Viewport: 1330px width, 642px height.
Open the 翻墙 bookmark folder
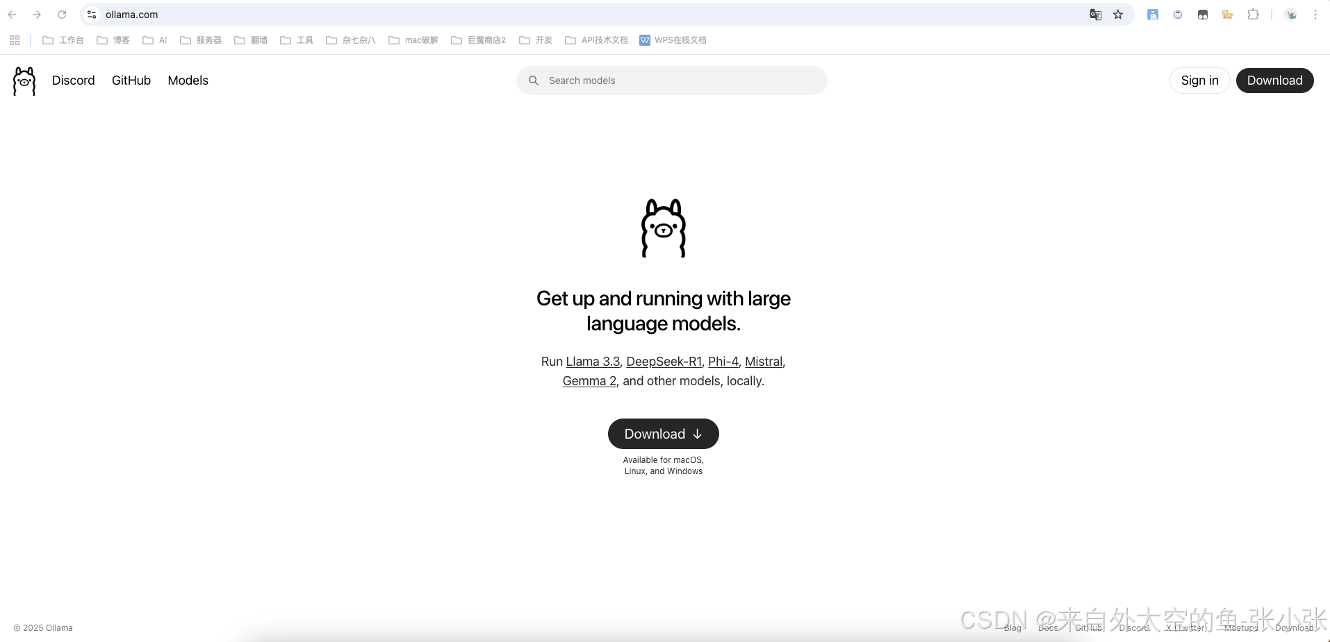[x=251, y=40]
